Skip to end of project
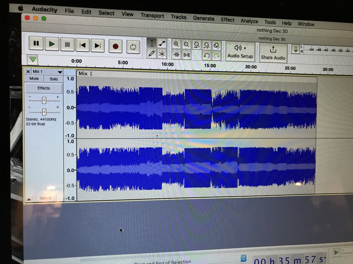 (x=98, y=46)
